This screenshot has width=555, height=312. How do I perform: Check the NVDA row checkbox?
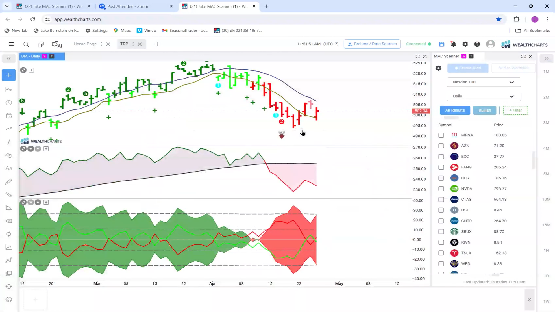coord(441,189)
